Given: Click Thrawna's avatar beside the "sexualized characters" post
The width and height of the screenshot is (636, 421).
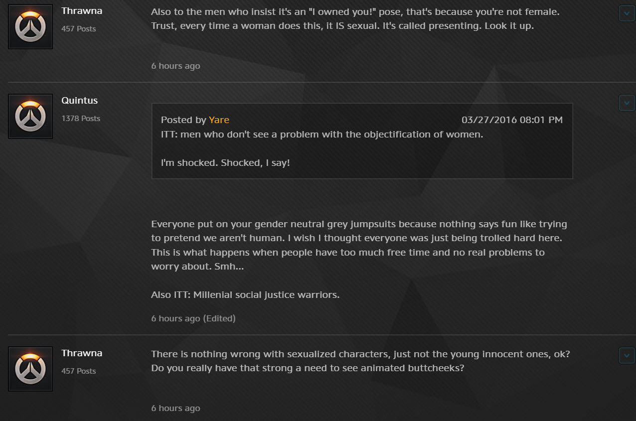Looking at the screenshot, I should 30,369.
